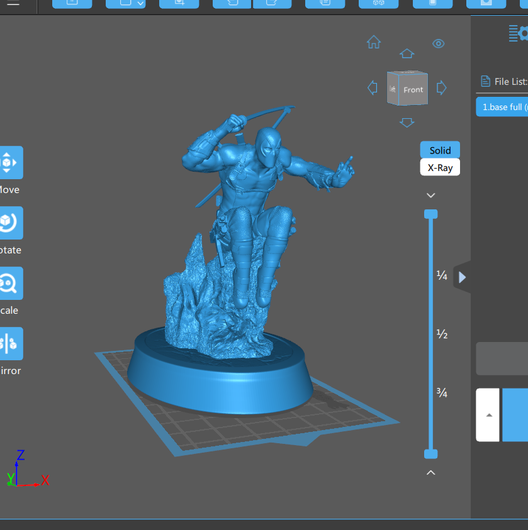Viewport: 528px width, 530px height.
Task: Click the up chevron below the layer slider
Action: point(430,473)
